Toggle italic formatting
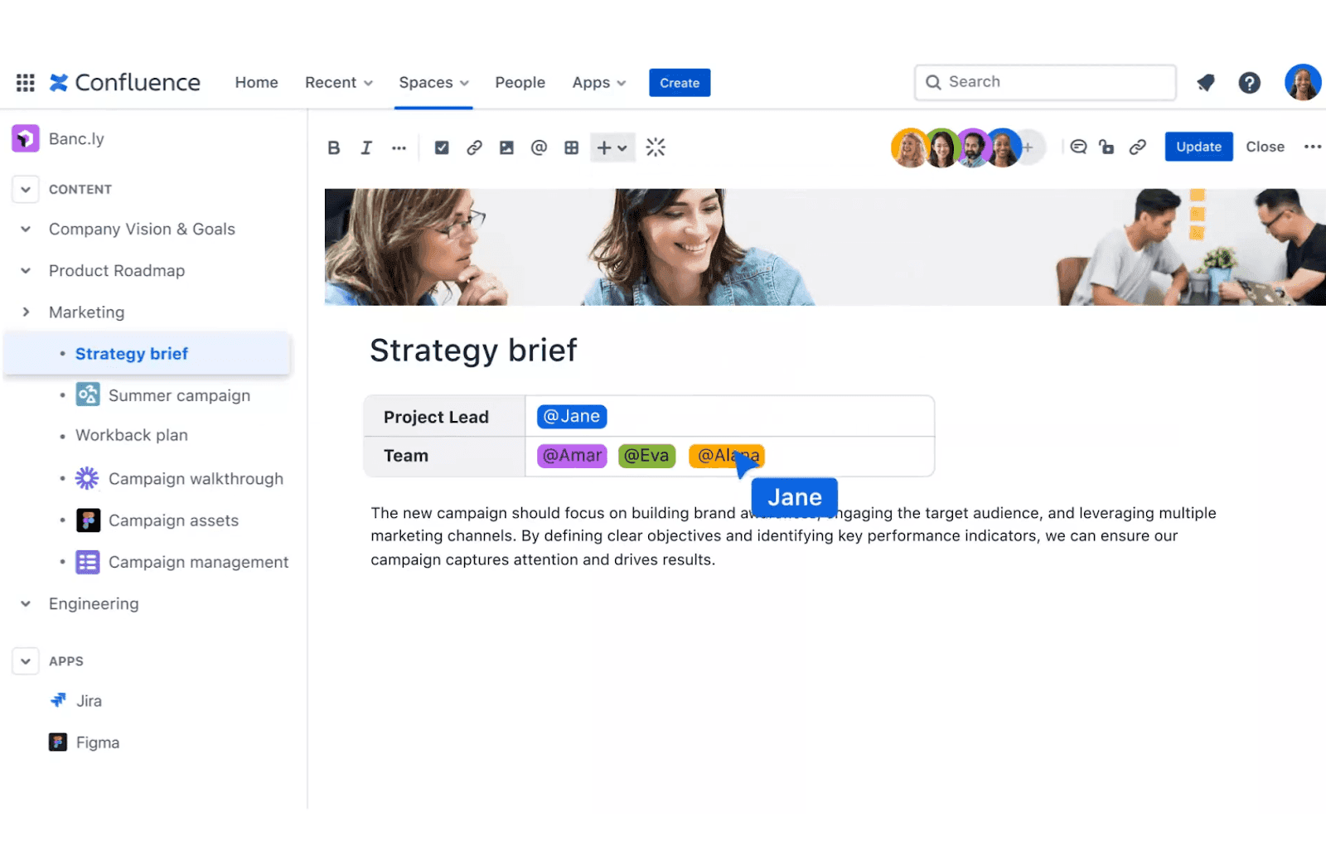 pyautogui.click(x=365, y=147)
